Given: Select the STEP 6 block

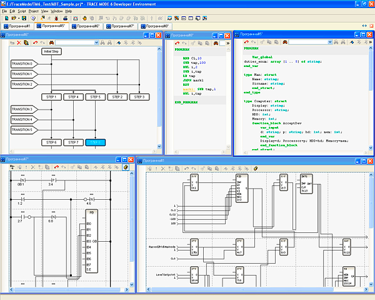Looking at the screenshot, I should point(51,143).
